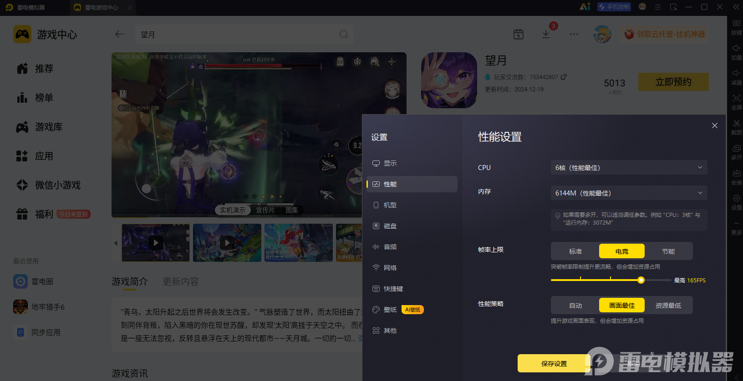This screenshot has height=381, width=743.
Task: Launch 雷电圈 from recently used
Action: 34,281
